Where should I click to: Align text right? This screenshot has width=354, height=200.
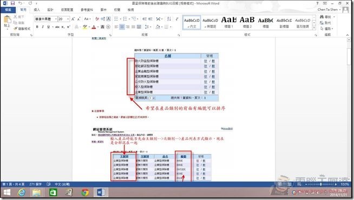(x=128, y=27)
